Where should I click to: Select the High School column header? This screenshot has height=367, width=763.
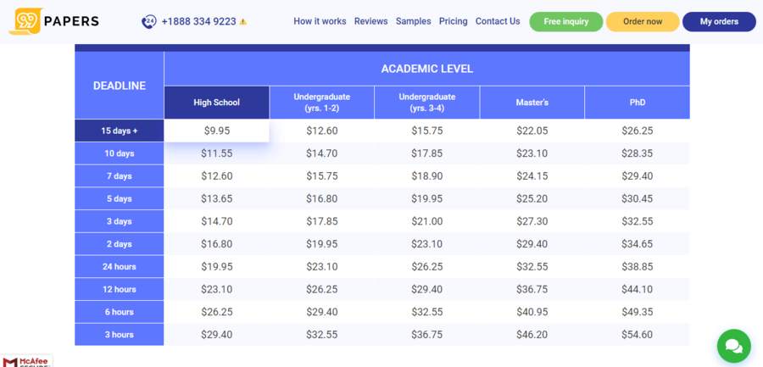coord(216,103)
